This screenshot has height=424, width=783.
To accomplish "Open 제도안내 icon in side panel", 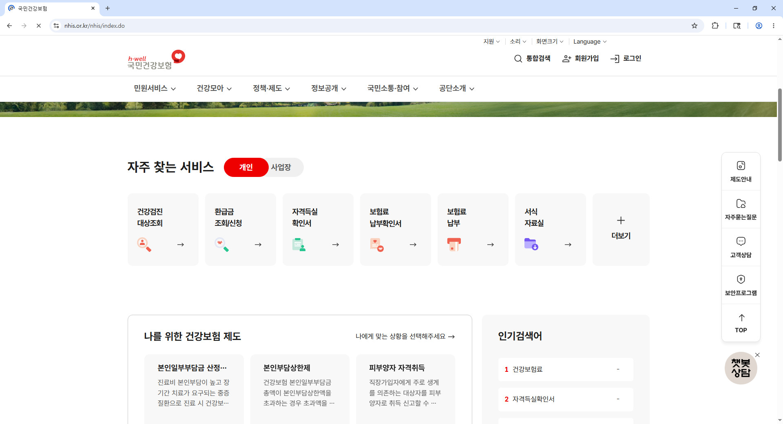I will pyautogui.click(x=741, y=166).
